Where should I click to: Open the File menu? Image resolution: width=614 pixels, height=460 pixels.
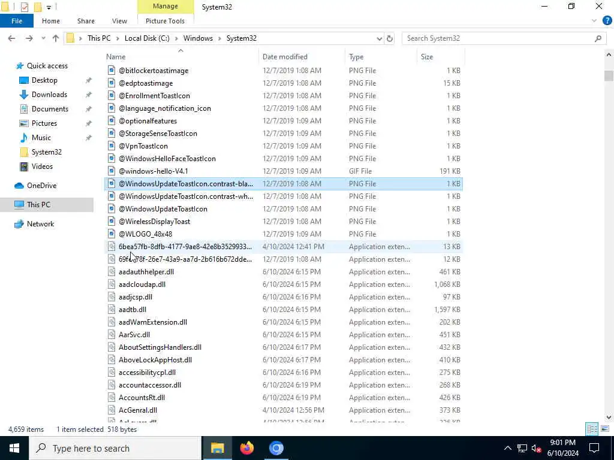[17, 21]
